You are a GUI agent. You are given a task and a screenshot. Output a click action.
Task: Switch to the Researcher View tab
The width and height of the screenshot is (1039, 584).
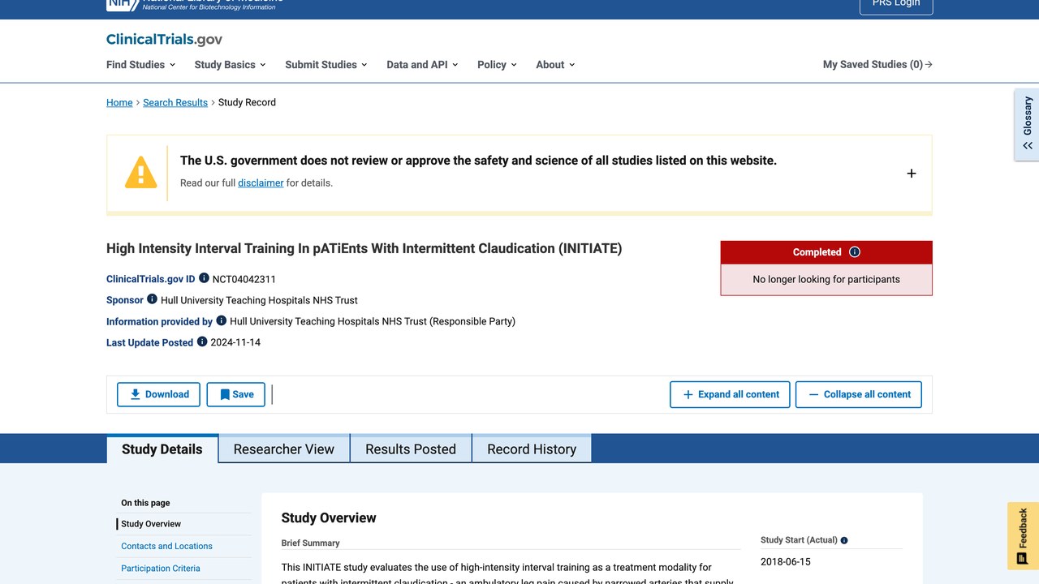click(x=284, y=449)
